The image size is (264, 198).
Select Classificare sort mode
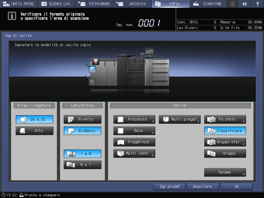coord(225,131)
